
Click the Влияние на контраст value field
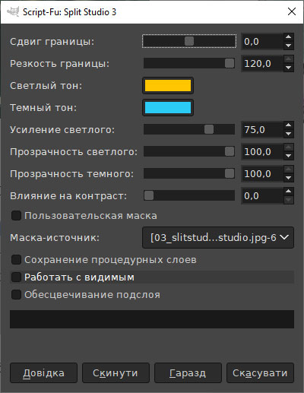point(262,195)
